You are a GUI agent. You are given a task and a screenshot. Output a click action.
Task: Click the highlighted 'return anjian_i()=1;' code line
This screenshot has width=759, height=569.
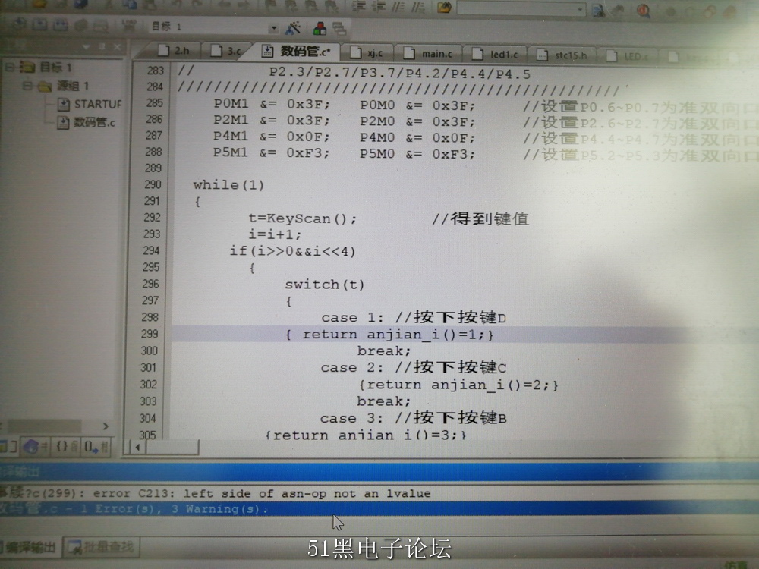(398, 335)
